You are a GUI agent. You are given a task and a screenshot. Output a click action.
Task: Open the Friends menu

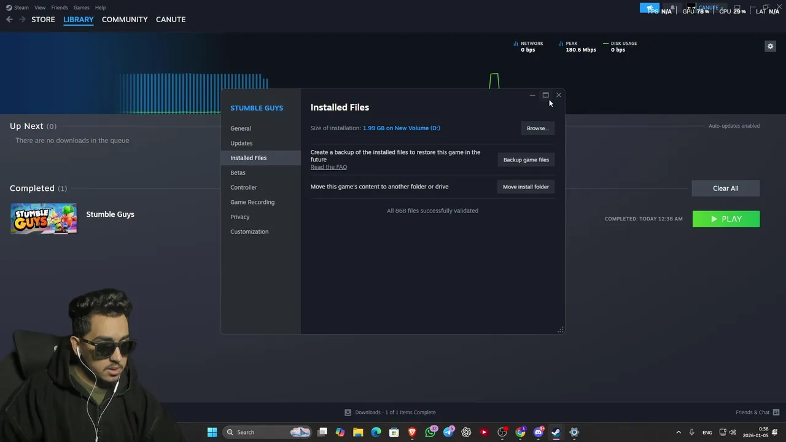(60, 7)
